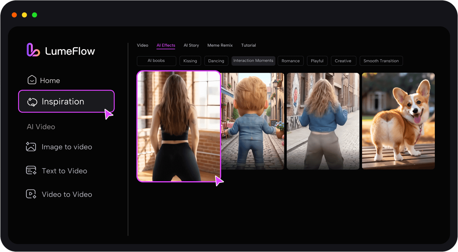Select the Interaction Moments filter

[253, 61]
